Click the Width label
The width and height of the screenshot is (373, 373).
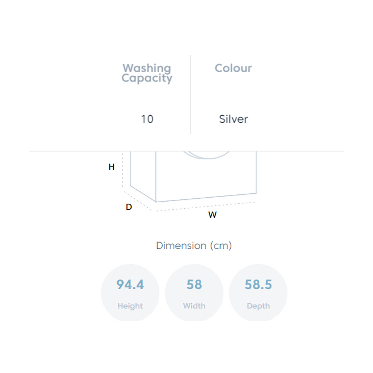click(x=194, y=306)
